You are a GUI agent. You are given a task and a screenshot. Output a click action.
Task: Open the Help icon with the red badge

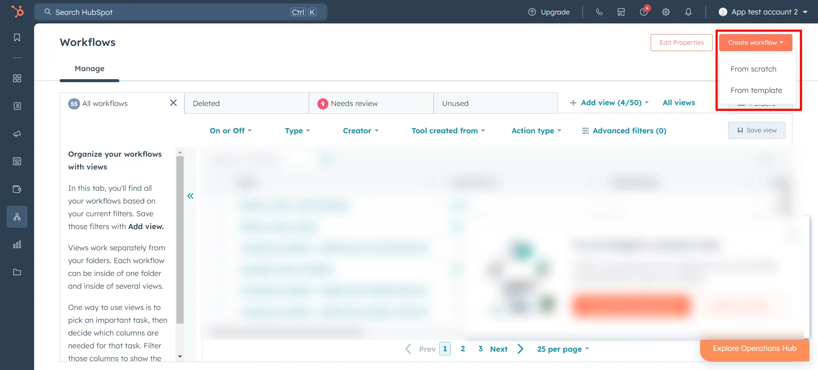click(644, 12)
